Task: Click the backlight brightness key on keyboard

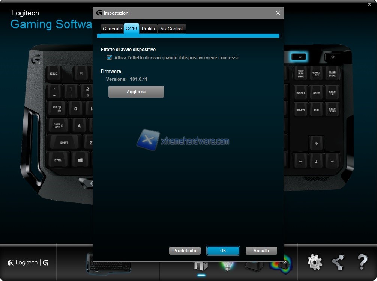Action: point(332,57)
